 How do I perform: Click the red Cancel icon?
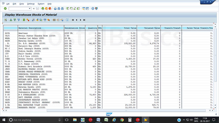50,8
